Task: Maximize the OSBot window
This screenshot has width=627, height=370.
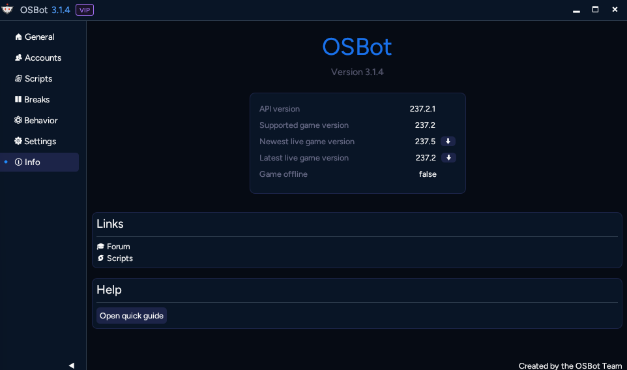Action: coord(595,10)
